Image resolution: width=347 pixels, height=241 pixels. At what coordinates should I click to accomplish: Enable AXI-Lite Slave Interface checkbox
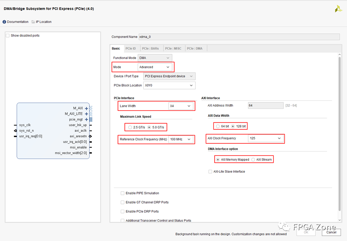[210, 172]
